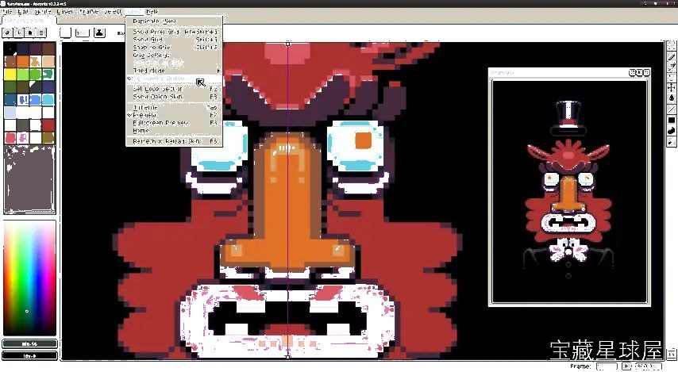Choose Set Loop Section menu item
The height and width of the screenshot is (372, 678).
174,89
